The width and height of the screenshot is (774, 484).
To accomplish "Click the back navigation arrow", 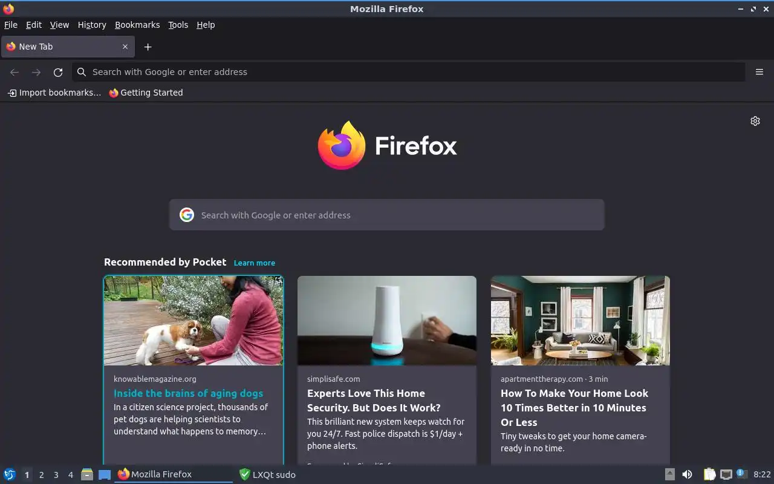I will click(x=15, y=72).
